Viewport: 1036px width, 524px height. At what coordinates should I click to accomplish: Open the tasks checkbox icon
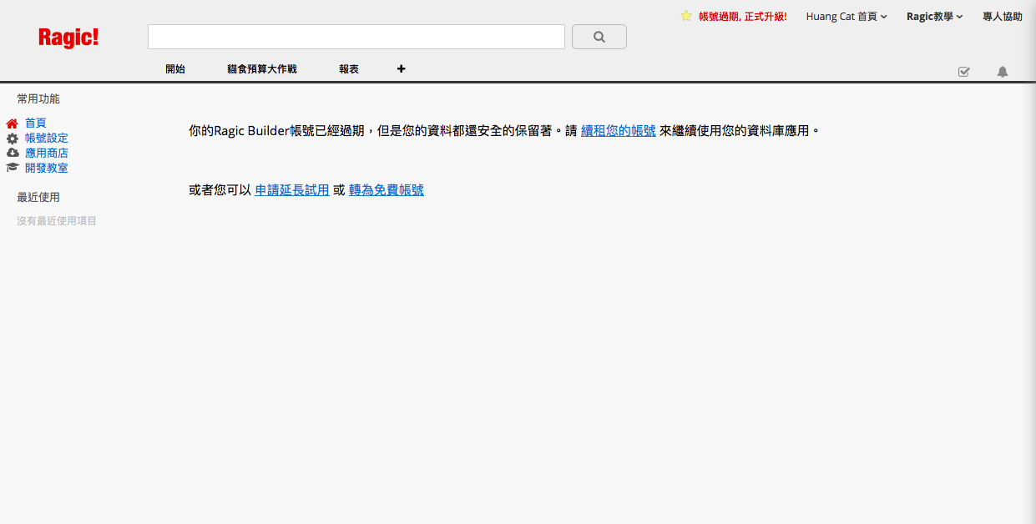964,72
